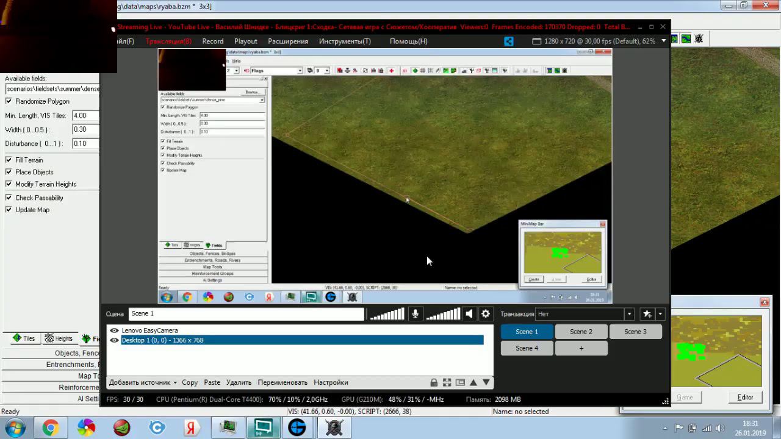Open the blue C browser taskbar icon

pyautogui.click(x=157, y=428)
